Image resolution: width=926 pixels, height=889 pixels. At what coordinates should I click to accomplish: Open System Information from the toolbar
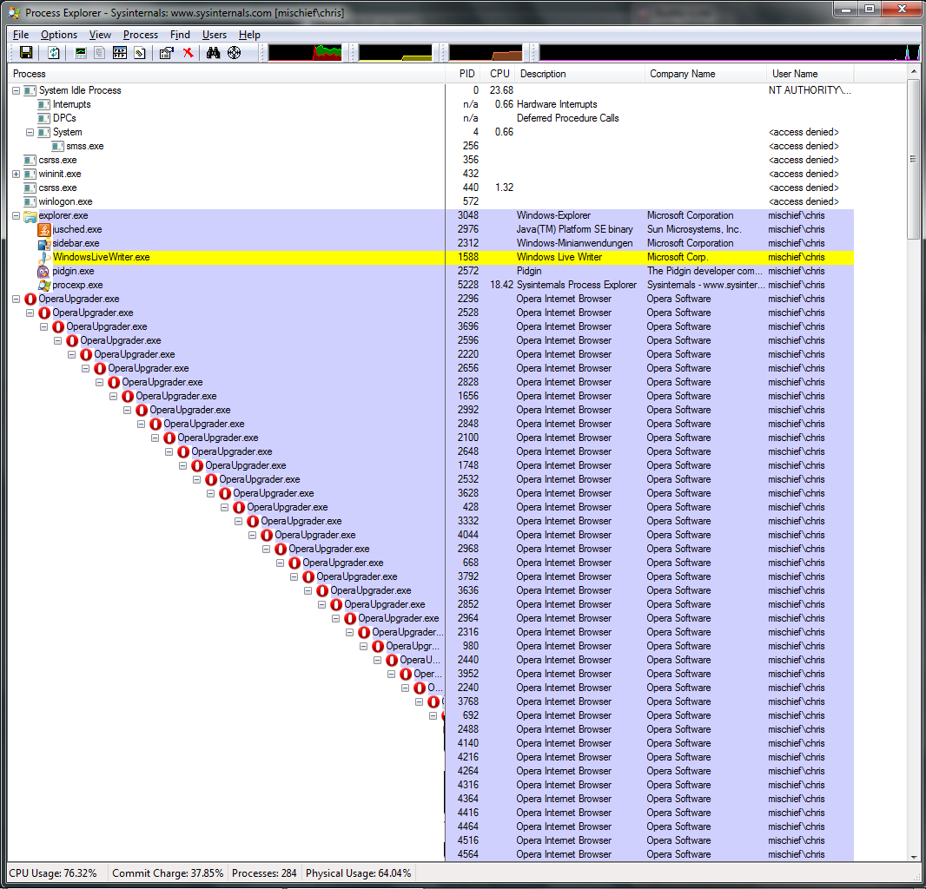[x=81, y=53]
